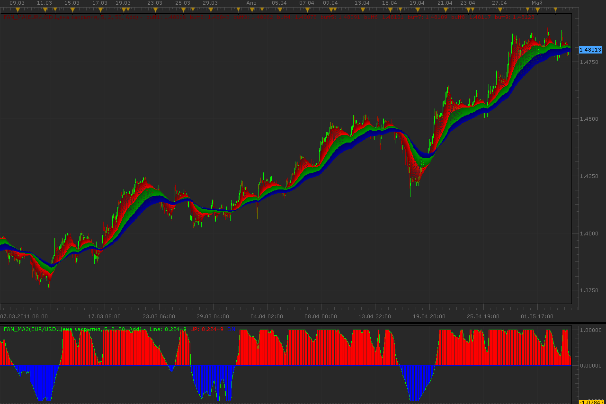Click the 01.05 17:00 time label
The width and height of the screenshot is (606, 404).
click(x=537, y=316)
